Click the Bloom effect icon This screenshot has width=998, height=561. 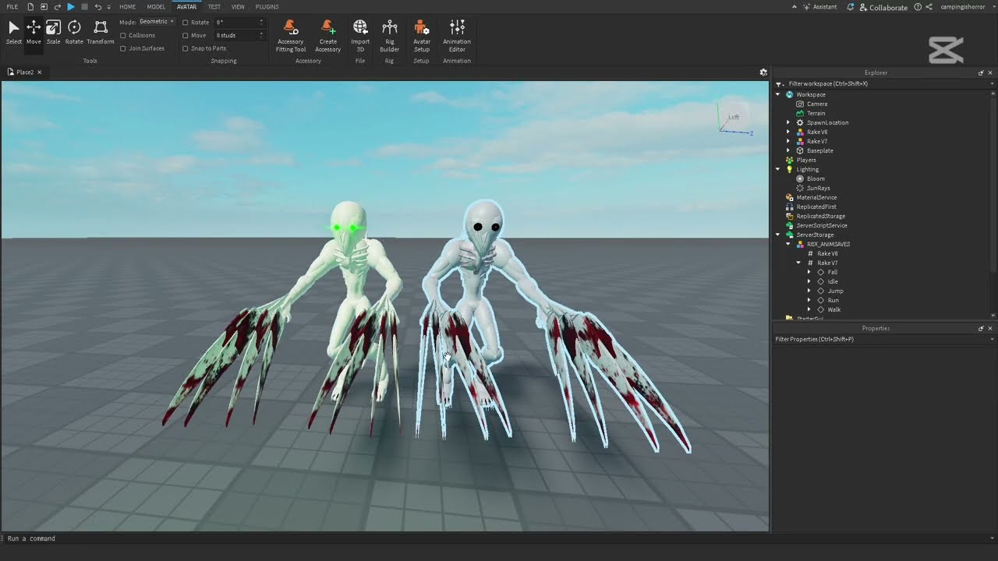pyautogui.click(x=800, y=178)
